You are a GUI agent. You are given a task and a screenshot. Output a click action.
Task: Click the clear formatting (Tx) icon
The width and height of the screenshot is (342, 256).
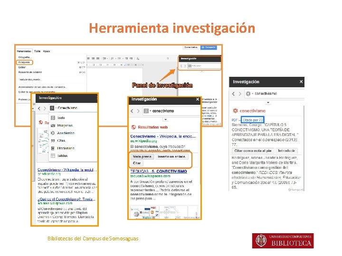[x=138, y=58]
